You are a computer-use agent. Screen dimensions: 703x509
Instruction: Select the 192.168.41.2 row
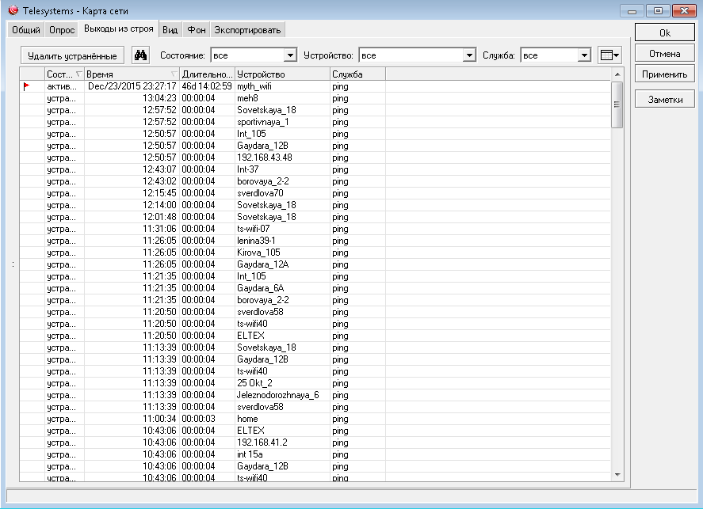click(x=315, y=443)
